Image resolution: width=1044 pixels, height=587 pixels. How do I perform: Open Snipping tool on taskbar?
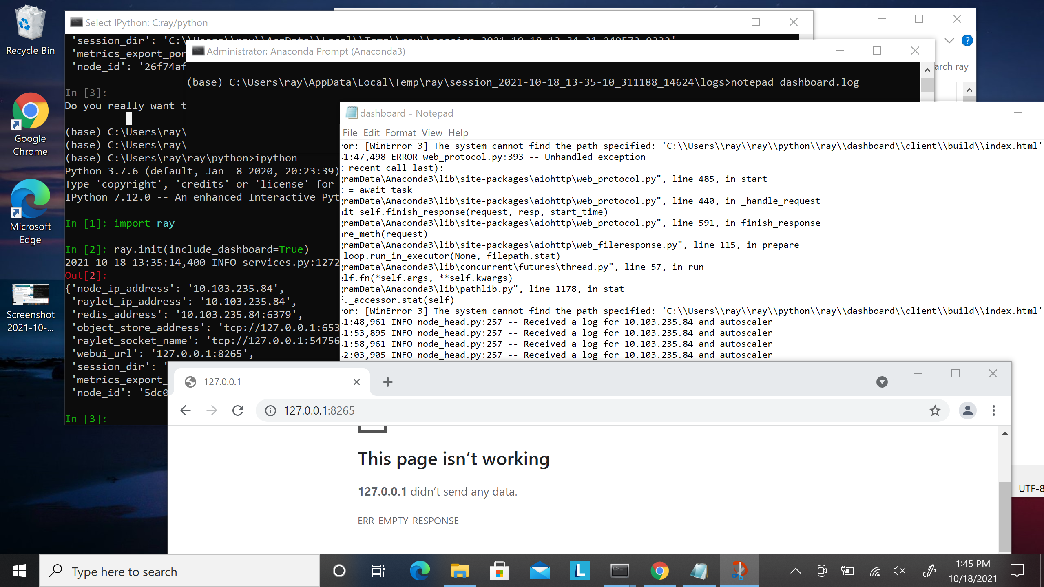(x=739, y=571)
